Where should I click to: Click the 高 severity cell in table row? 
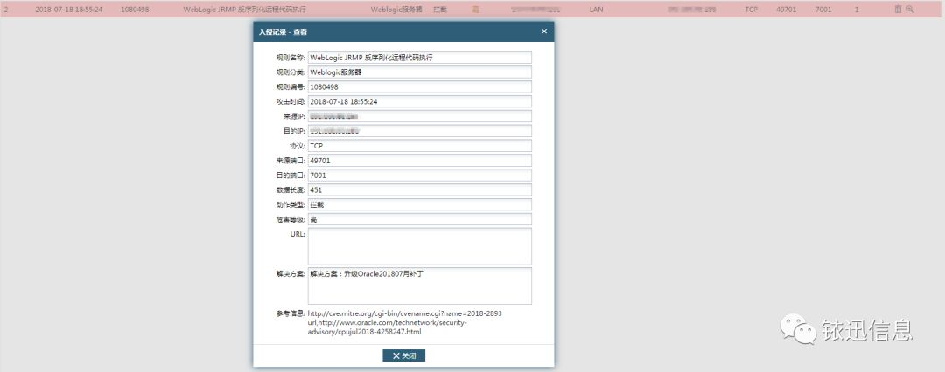click(475, 10)
